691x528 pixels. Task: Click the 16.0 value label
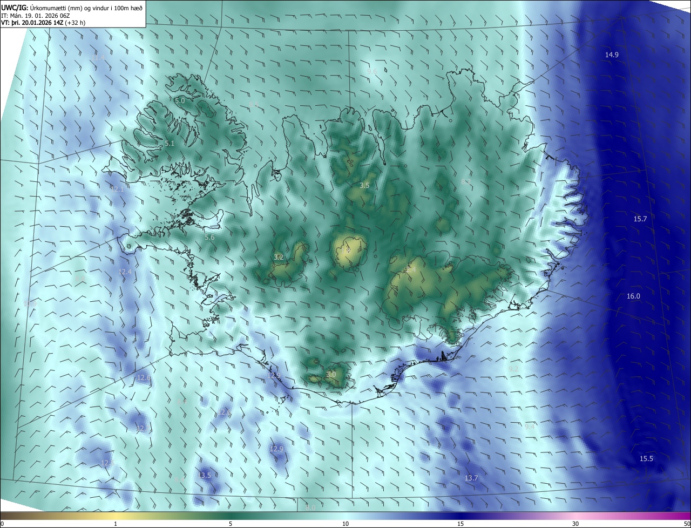click(633, 296)
